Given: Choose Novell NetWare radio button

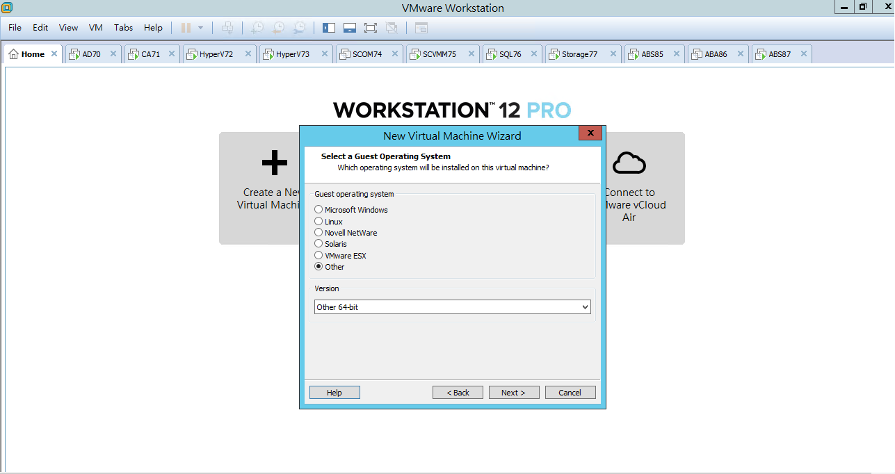Looking at the screenshot, I should (x=319, y=232).
